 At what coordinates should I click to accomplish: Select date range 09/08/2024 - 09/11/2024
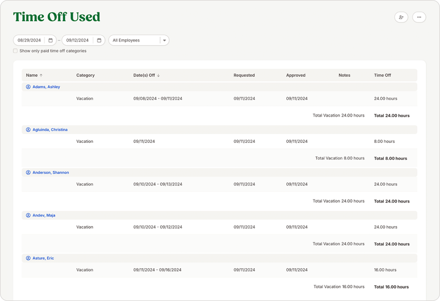[x=158, y=98]
